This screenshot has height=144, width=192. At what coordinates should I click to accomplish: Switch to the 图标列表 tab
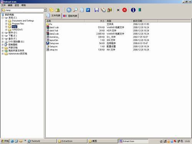click(70, 16)
